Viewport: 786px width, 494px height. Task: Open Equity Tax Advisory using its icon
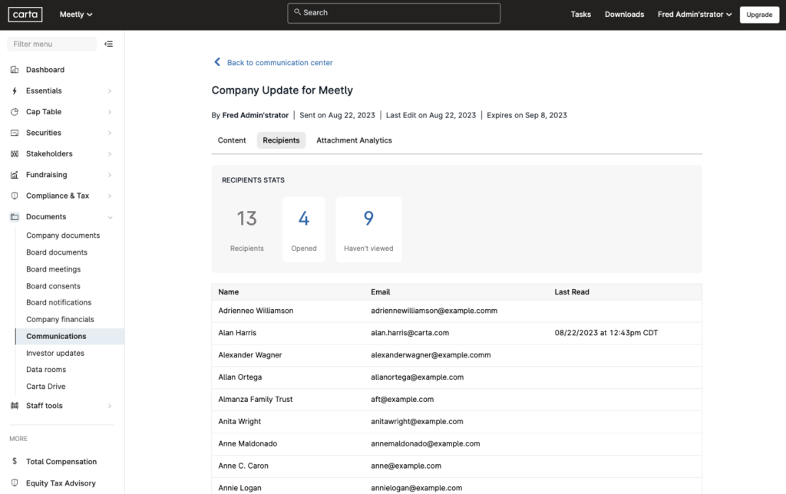pos(14,482)
